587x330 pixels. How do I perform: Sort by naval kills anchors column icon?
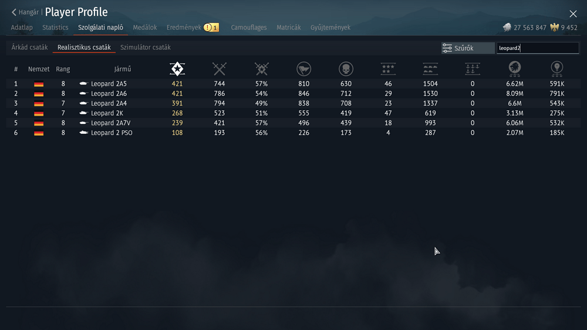[x=473, y=69]
